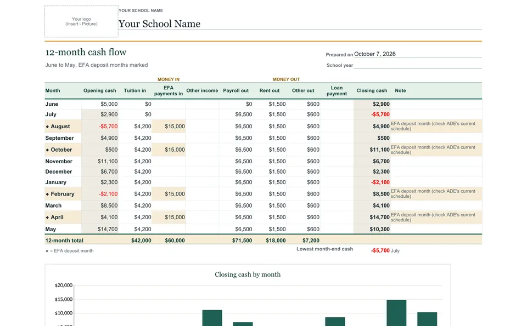Viewport: 527px width, 326px height.
Task: Click the 'Closing cash by month' chart title
Action: point(248,274)
